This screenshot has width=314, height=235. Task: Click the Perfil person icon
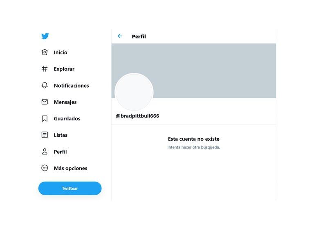(45, 152)
